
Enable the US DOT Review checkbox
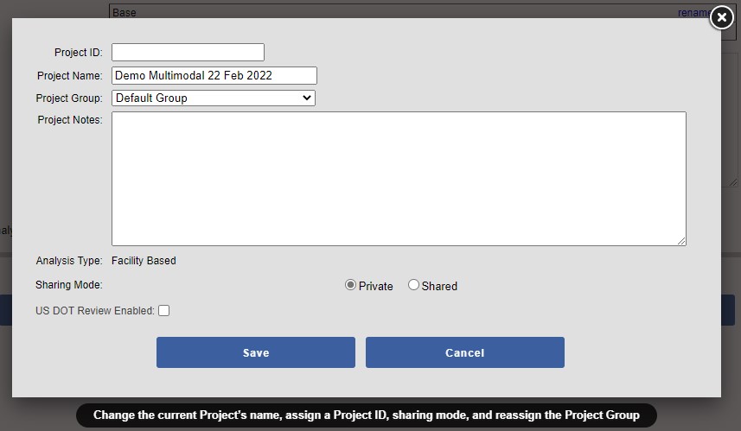164,311
